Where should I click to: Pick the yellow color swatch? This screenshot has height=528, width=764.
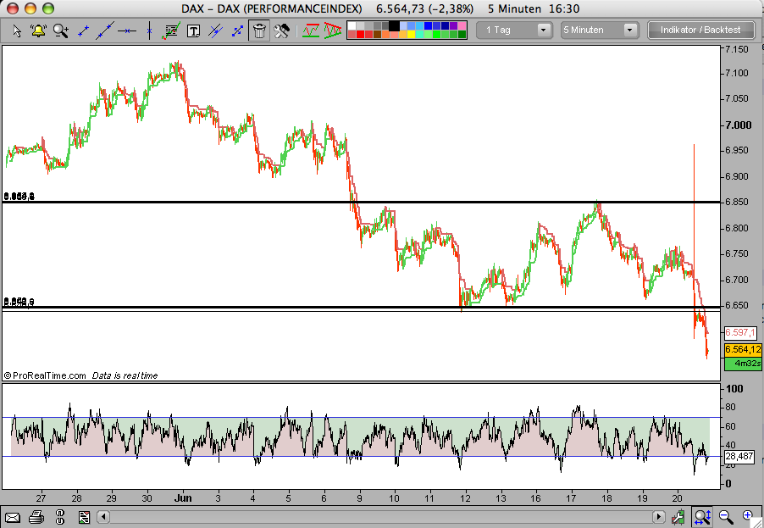point(412,35)
